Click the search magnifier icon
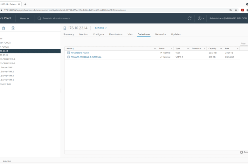248x164 pixels. tap(39, 18)
